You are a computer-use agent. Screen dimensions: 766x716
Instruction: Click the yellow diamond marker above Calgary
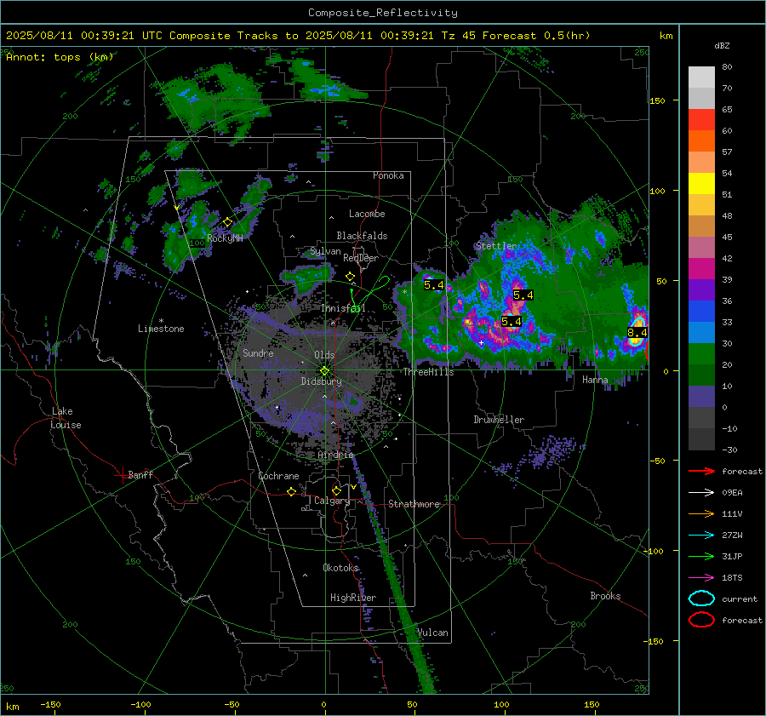[x=336, y=490]
